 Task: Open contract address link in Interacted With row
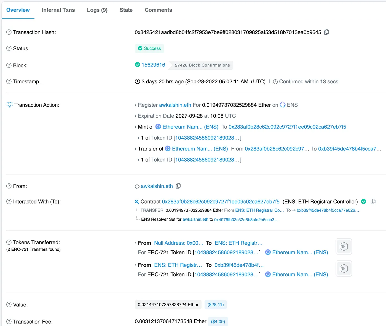click(221, 202)
